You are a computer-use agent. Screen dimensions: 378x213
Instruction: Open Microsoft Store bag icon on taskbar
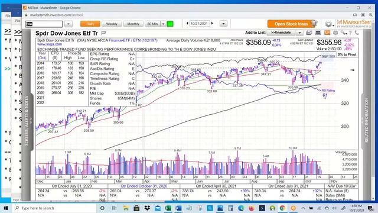point(136,208)
